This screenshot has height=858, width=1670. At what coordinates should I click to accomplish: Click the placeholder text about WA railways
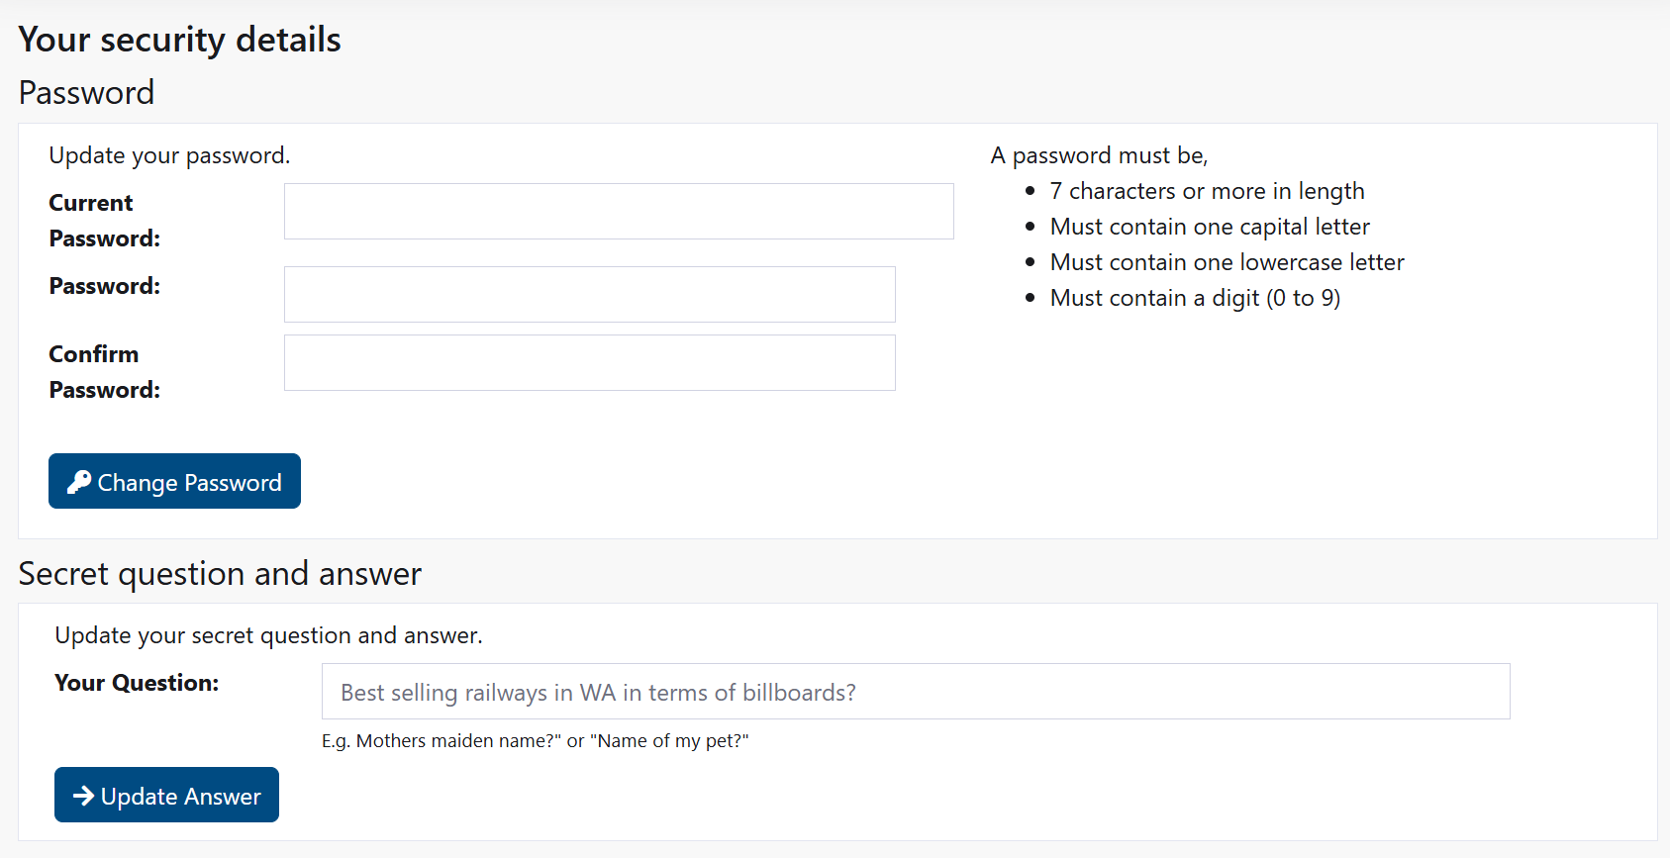click(x=597, y=693)
